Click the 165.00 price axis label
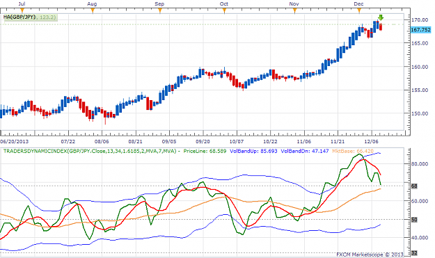435x258 pixels. click(420, 43)
